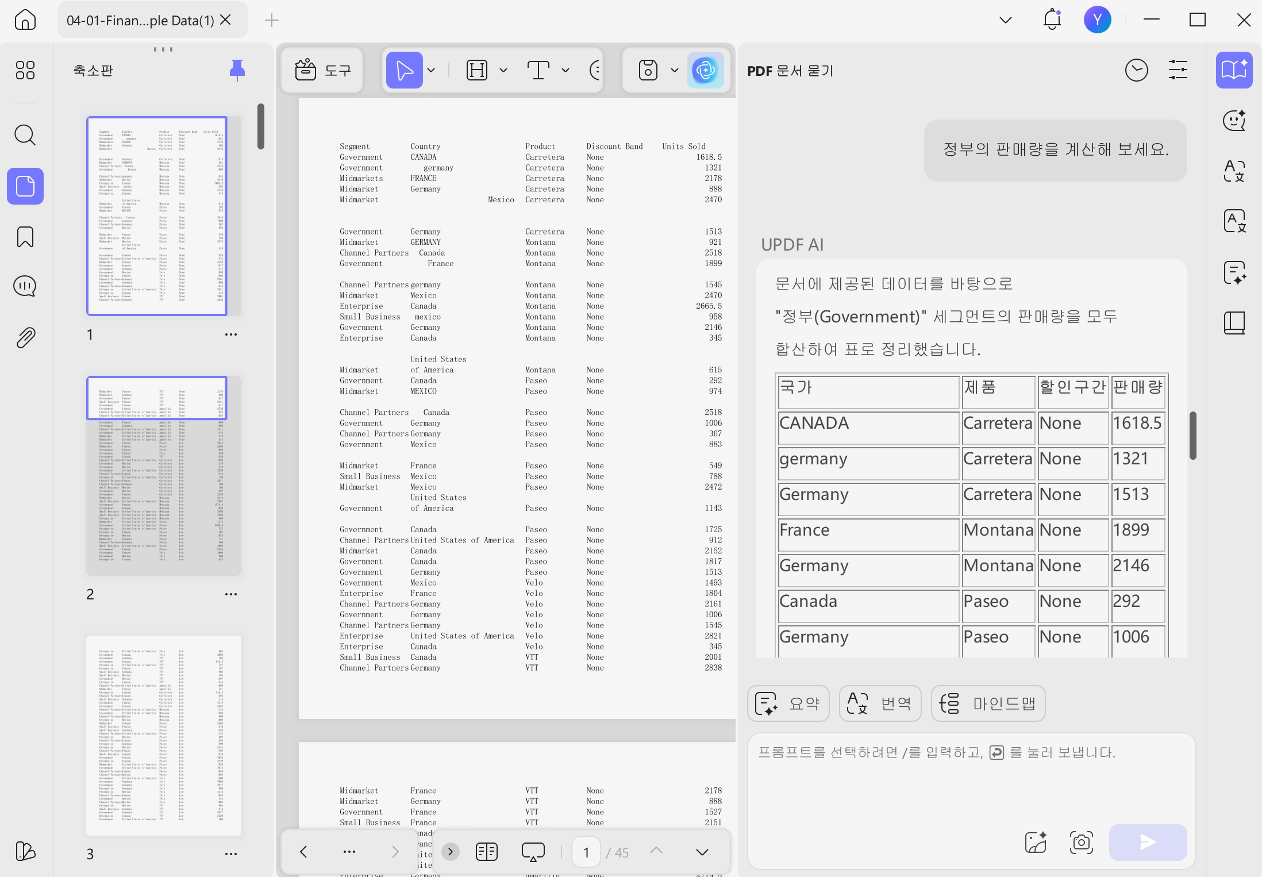Viewport: 1262px width, 877px height.
Task: Add a new tab with plus
Action: tap(272, 20)
